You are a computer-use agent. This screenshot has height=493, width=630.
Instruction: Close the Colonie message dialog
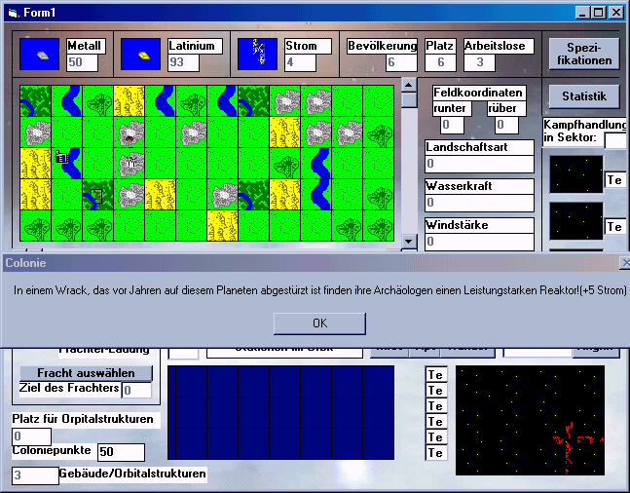tap(319, 323)
